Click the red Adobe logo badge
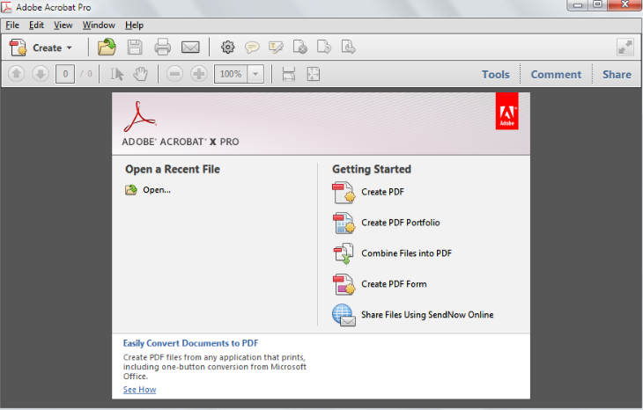 [x=506, y=111]
